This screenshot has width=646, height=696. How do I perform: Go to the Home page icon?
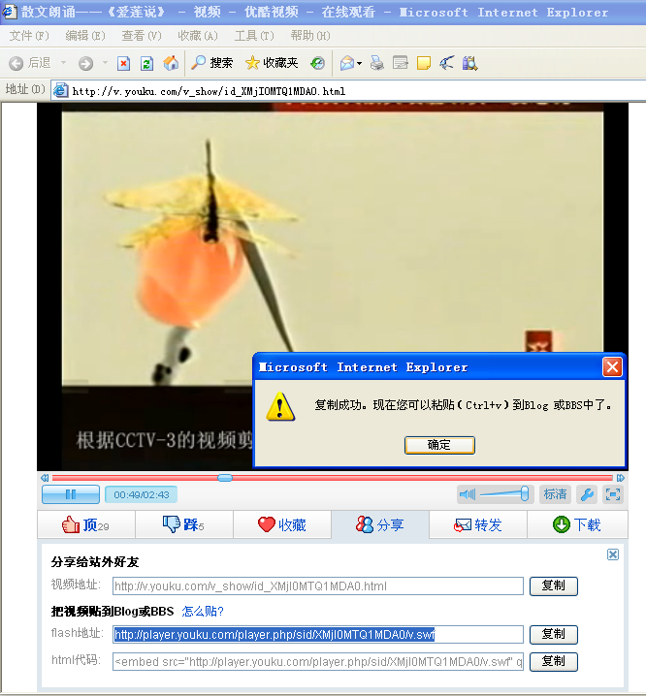(x=171, y=63)
